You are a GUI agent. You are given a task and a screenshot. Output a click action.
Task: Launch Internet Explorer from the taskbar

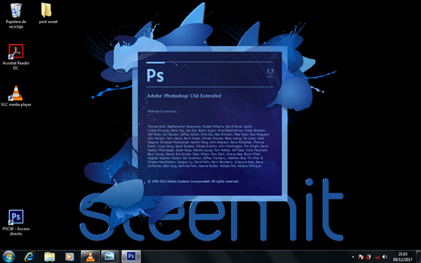pos(29,256)
